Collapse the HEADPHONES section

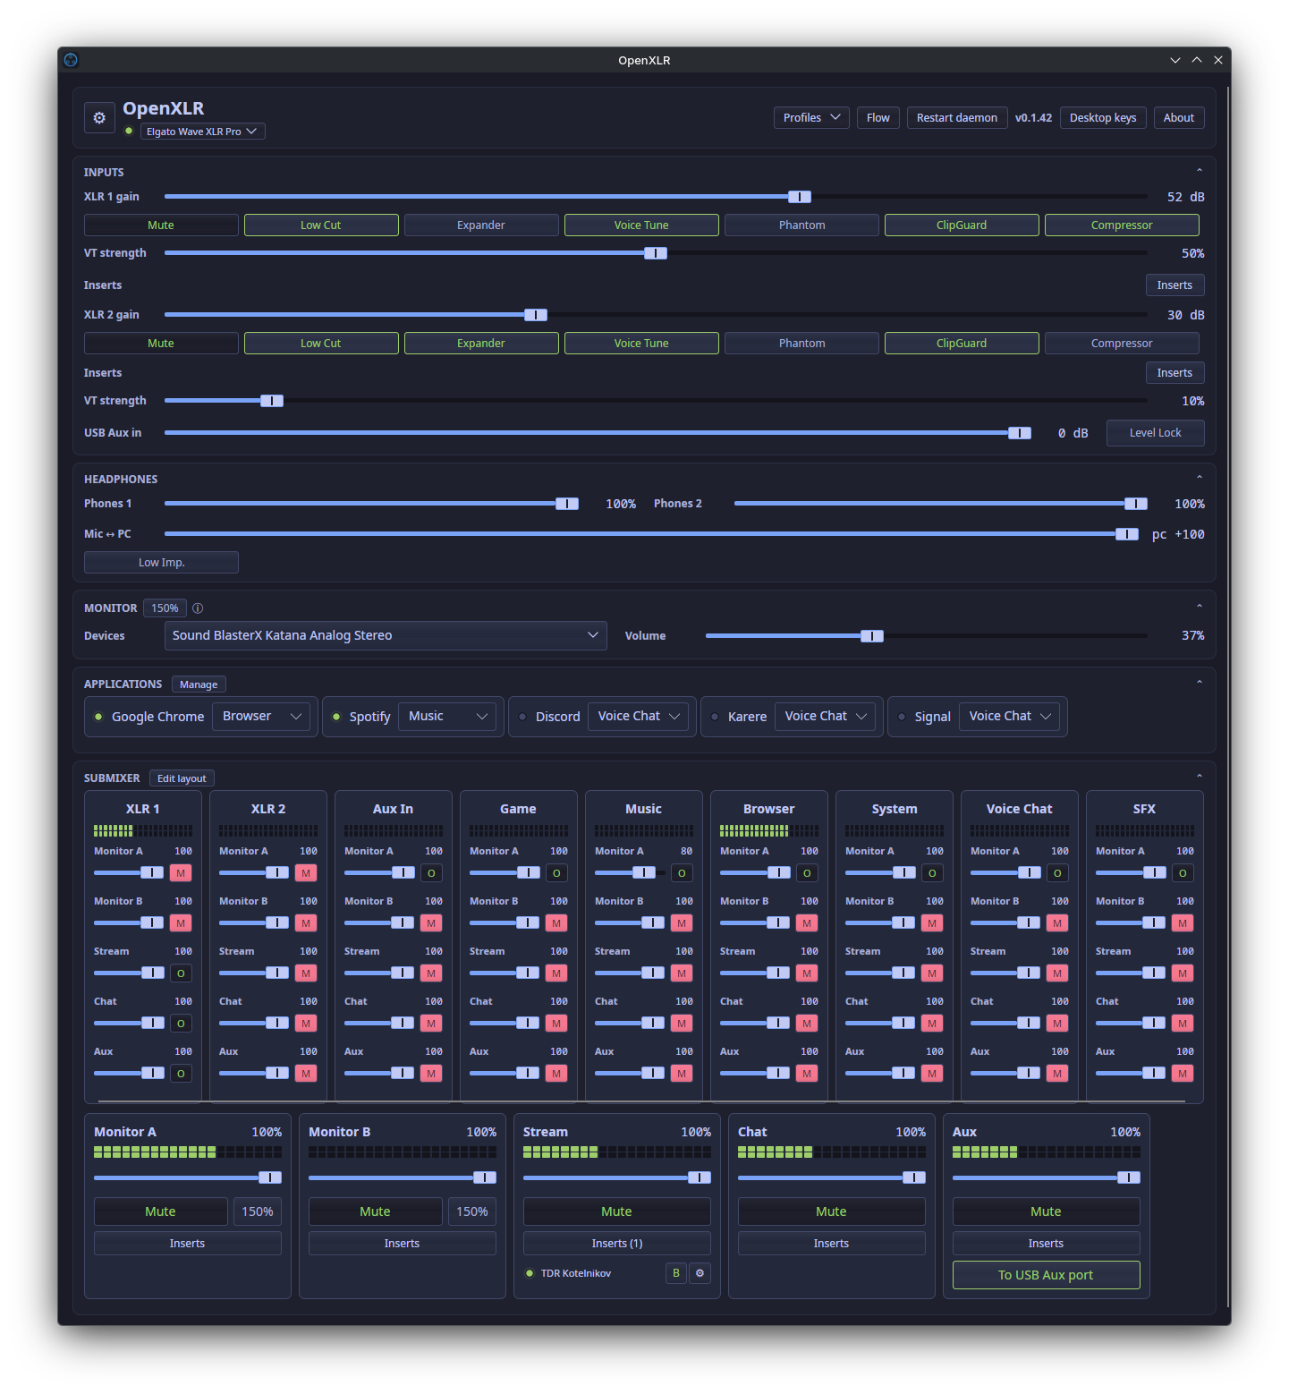tap(1200, 478)
